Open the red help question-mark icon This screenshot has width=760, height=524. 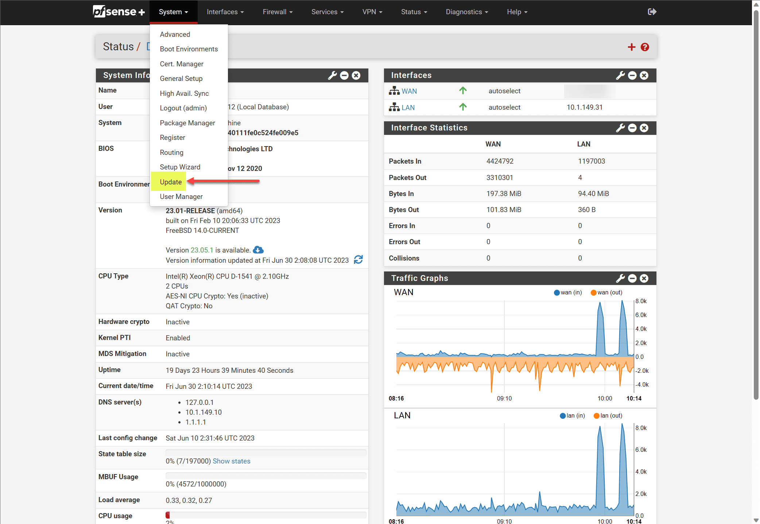click(x=645, y=47)
